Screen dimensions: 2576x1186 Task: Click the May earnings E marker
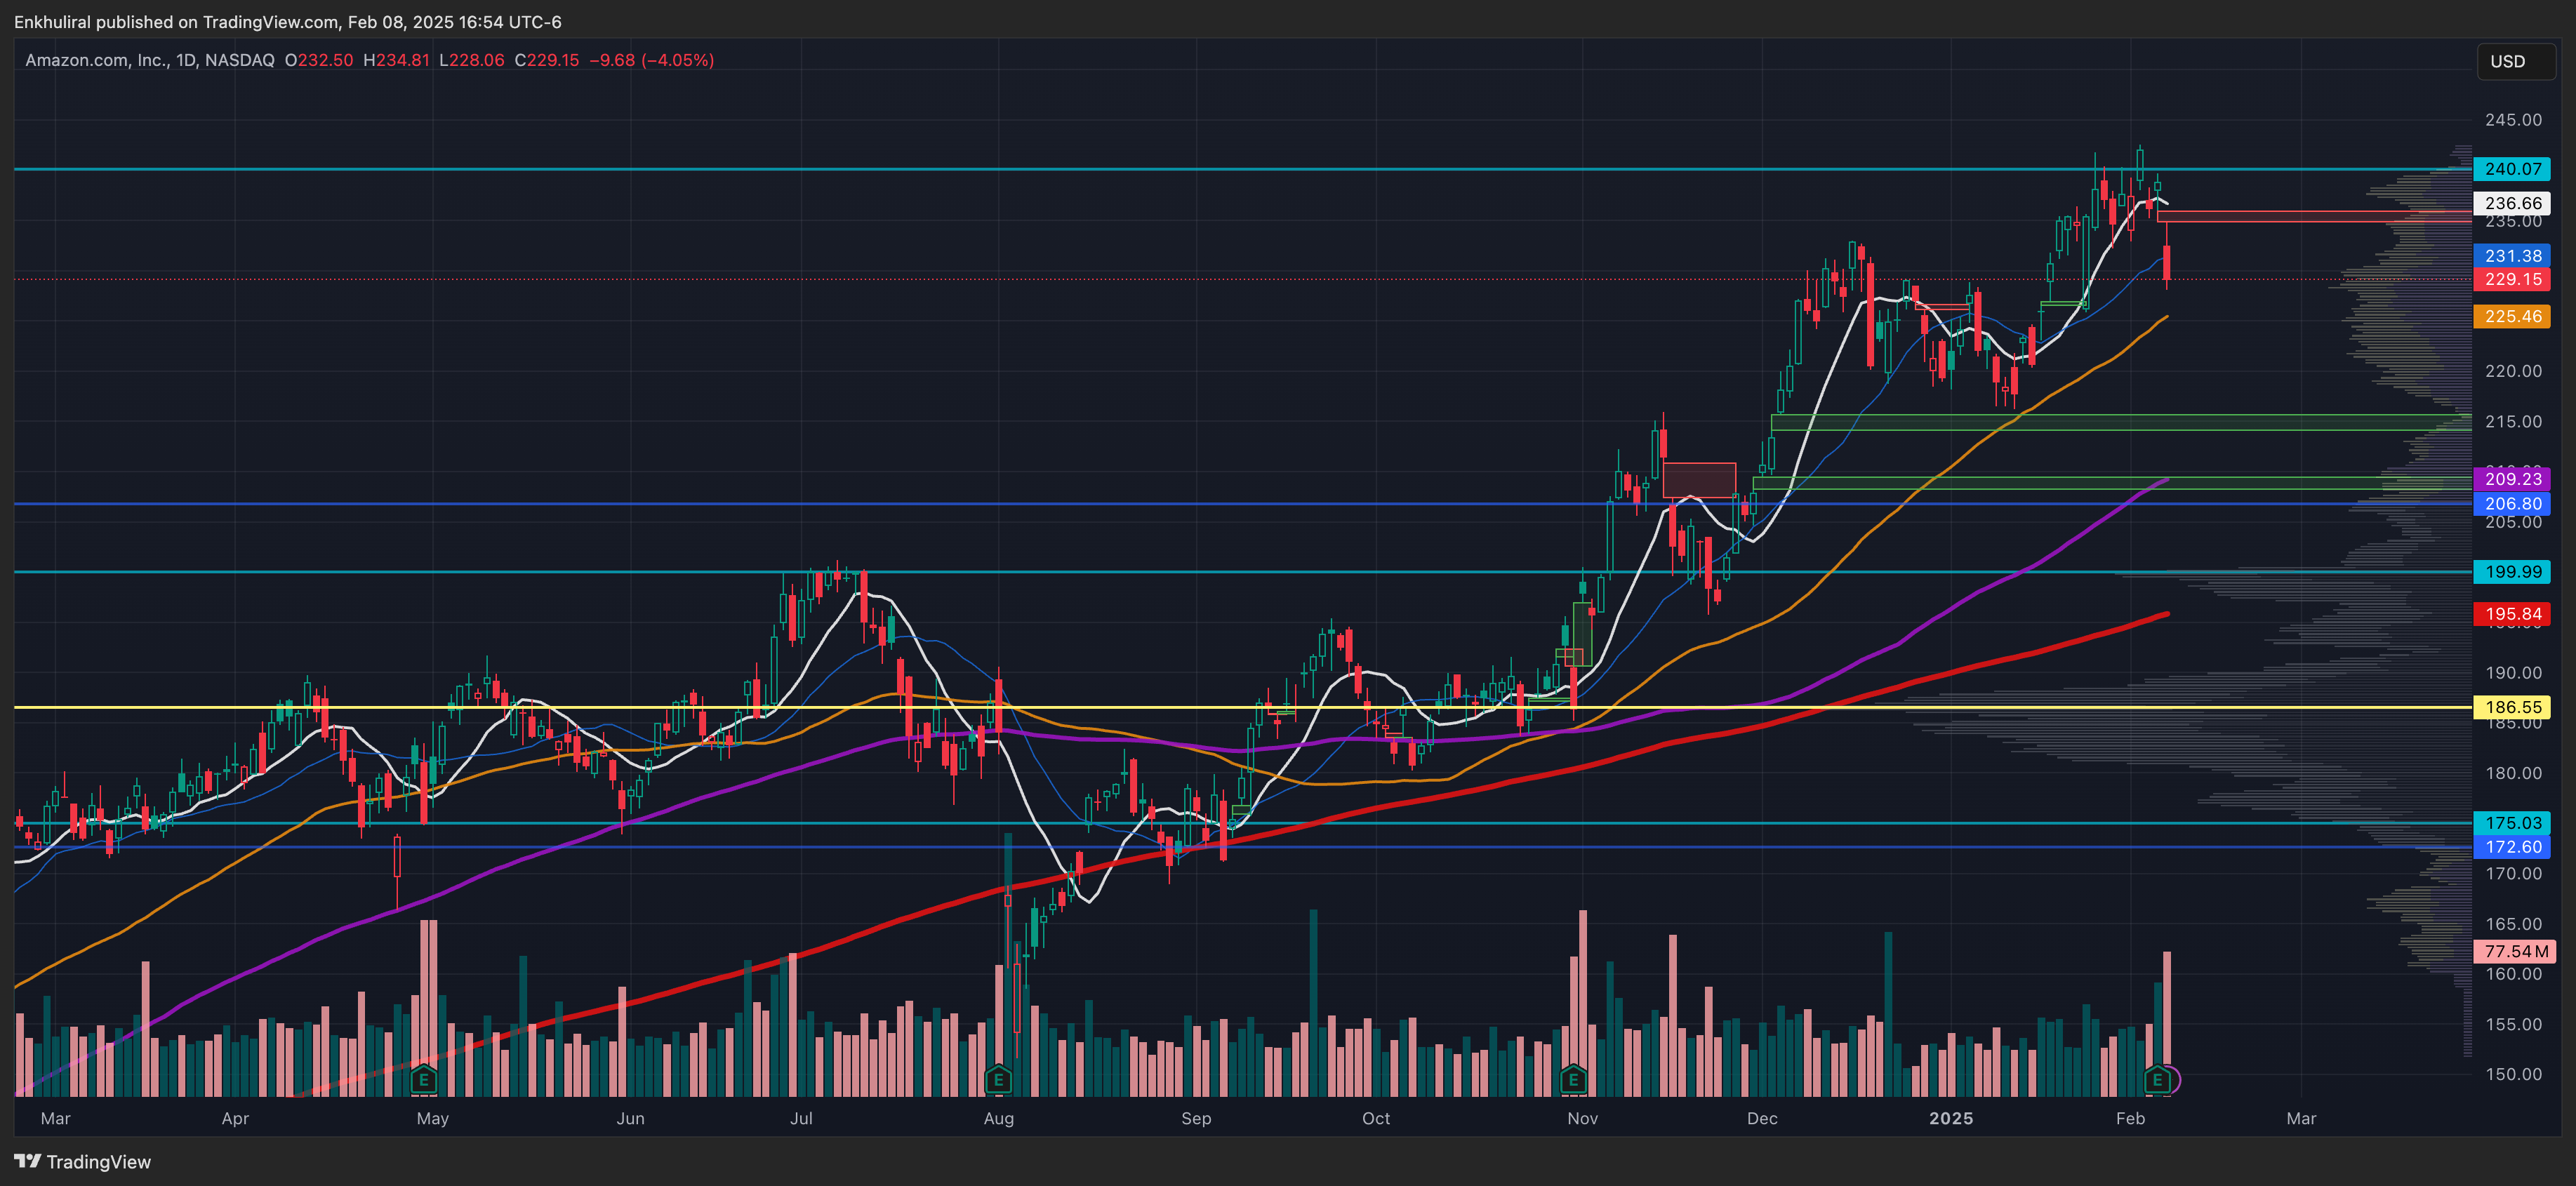[423, 1080]
